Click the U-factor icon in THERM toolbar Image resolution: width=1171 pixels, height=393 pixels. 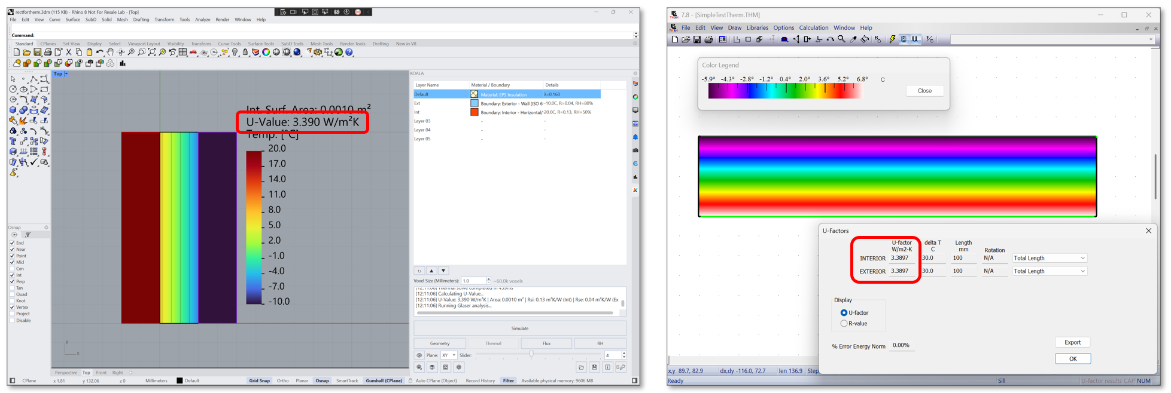(x=915, y=39)
